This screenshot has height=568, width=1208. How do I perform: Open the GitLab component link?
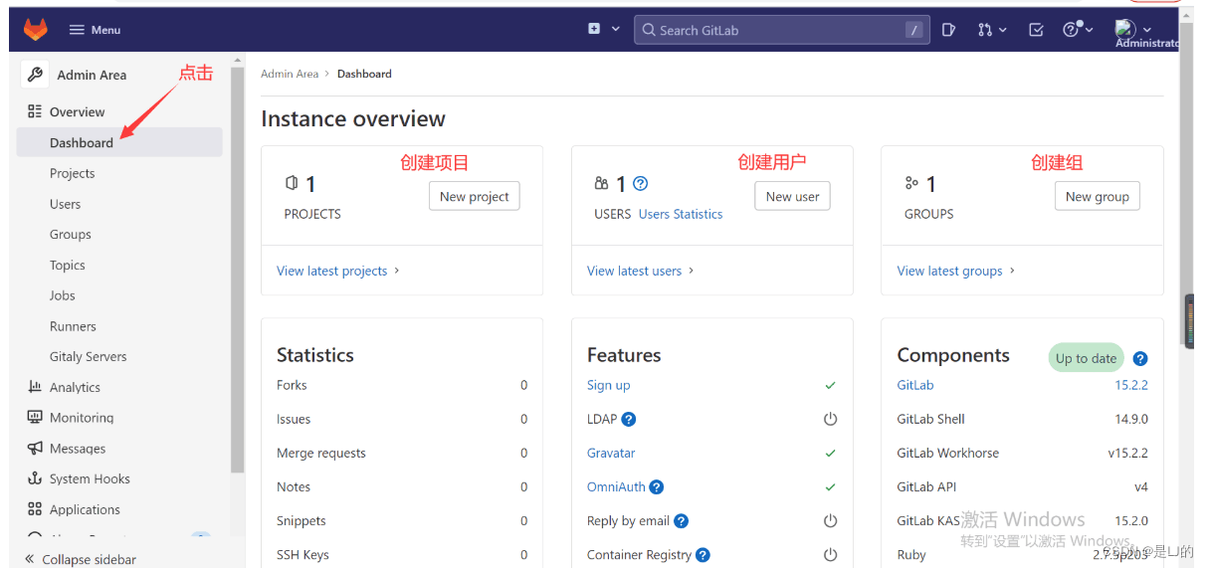(x=915, y=385)
